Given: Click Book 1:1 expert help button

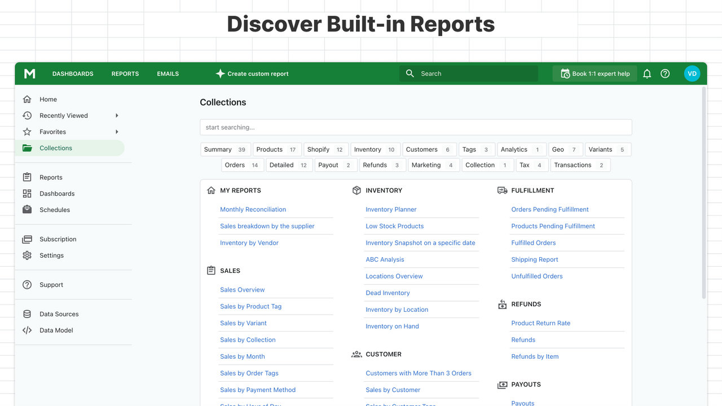Looking at the screenshot, I should pos(595,73).
